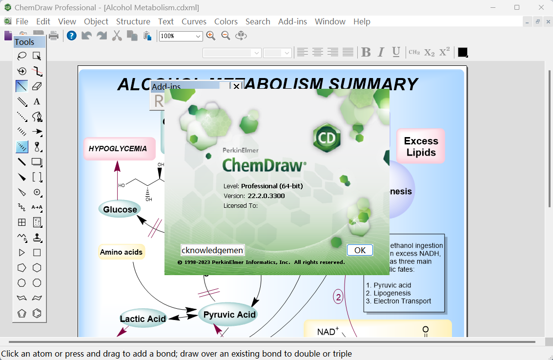Select the Table tool
553x360 pixels.
22,222
